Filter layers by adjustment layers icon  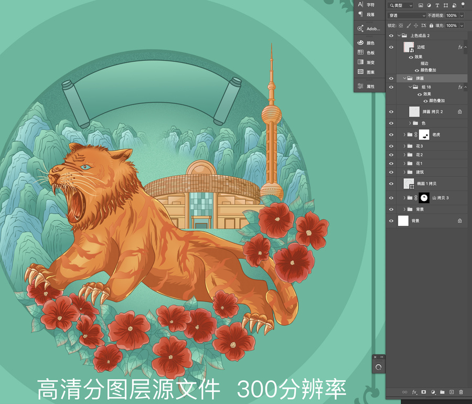pyautogui.click(x=428, y=5)
